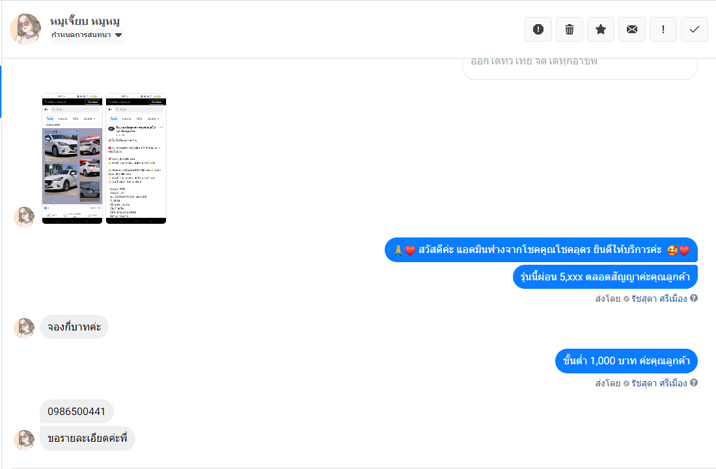
Task: Click customer name หมูเจี๊ยบ หมูหมู
Action: click(x=85, y=21)
